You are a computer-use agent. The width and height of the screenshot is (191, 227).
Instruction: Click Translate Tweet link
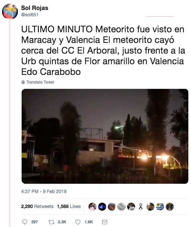(40, 82)
